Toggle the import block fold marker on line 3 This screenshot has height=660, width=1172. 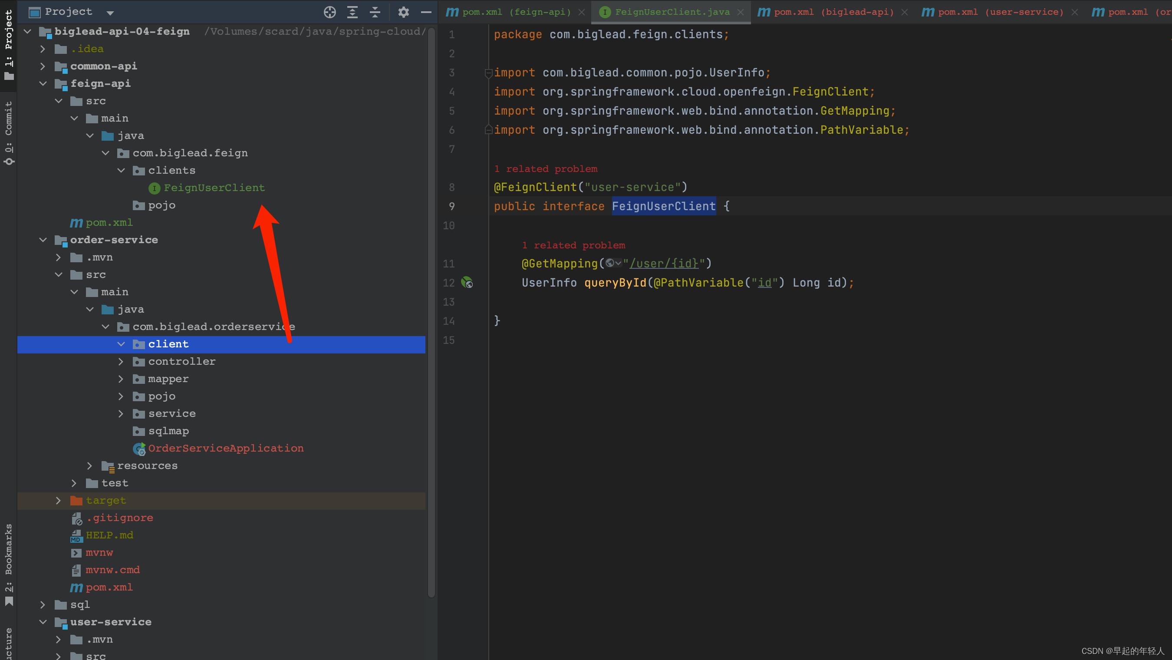pyautogui.click(x=488, y=73)
